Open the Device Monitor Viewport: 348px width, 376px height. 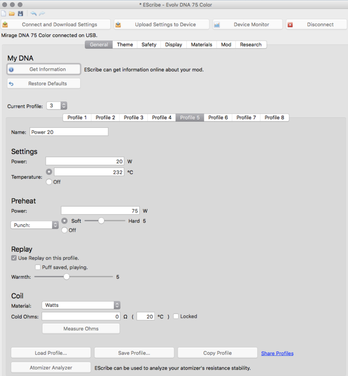248,25
